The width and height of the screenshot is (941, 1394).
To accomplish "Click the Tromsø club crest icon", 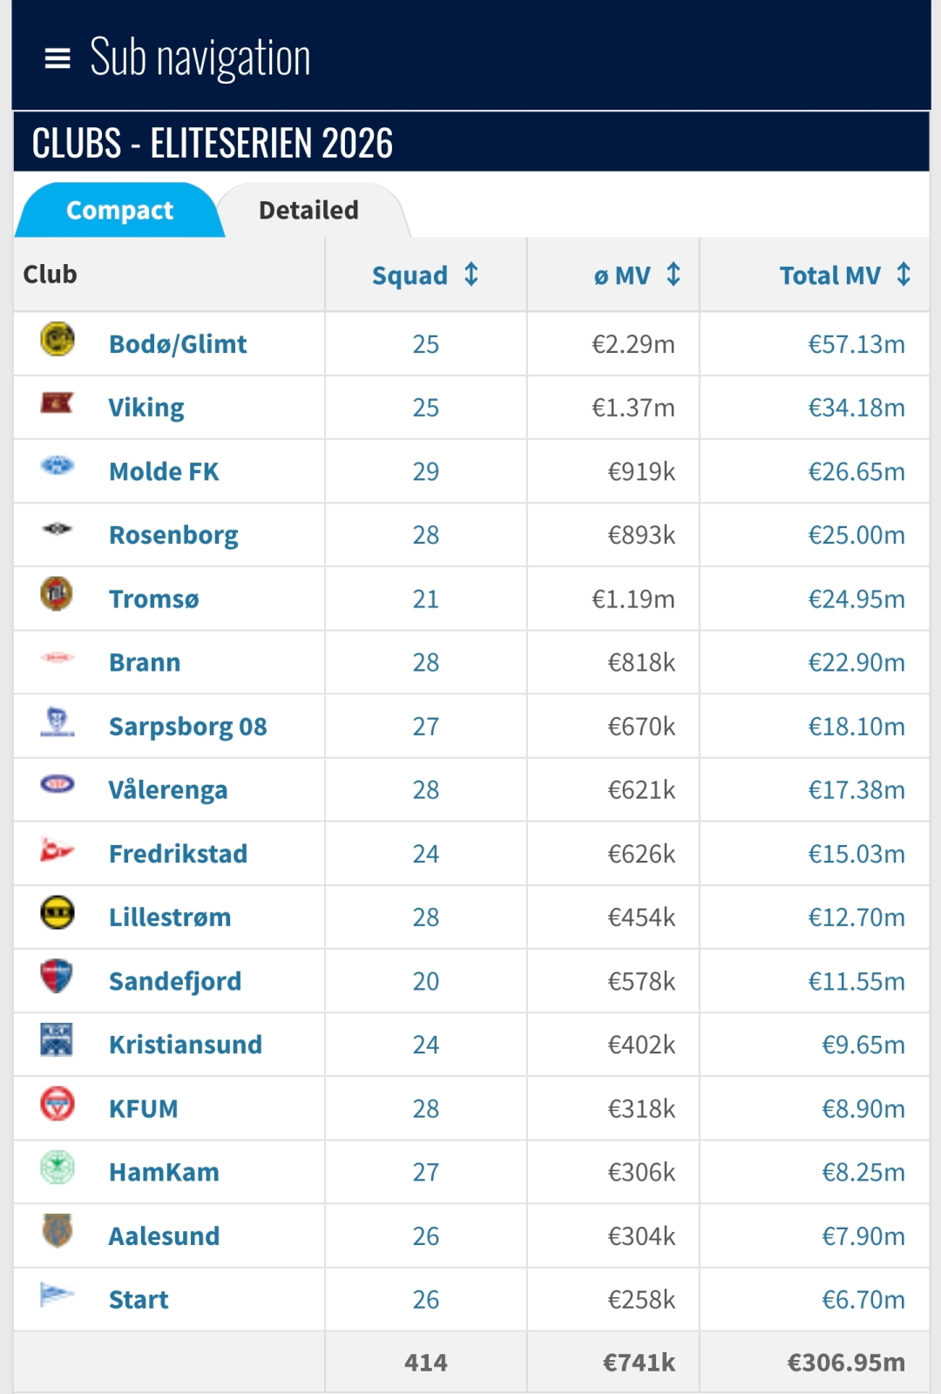I will pyautogui.click(x=58, y=594).
